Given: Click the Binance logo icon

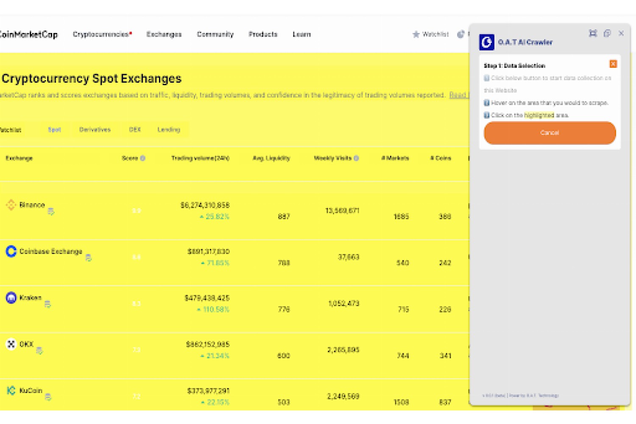Looking at the screenshot, I should click(11, 205).
